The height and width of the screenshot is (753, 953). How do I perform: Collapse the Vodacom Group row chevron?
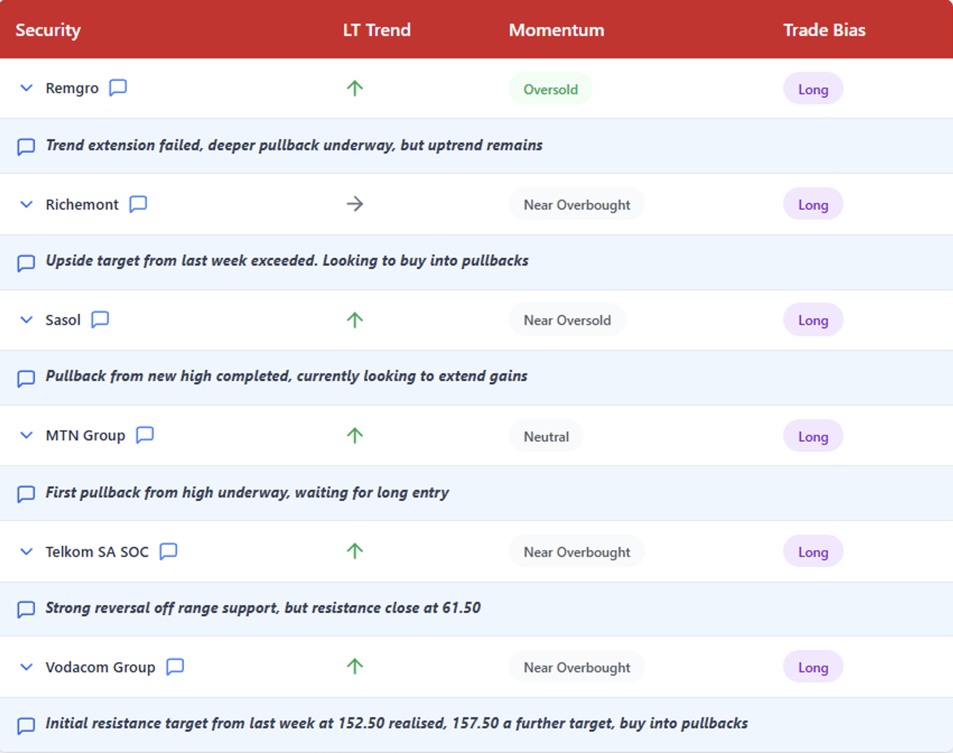click(26, 667)
